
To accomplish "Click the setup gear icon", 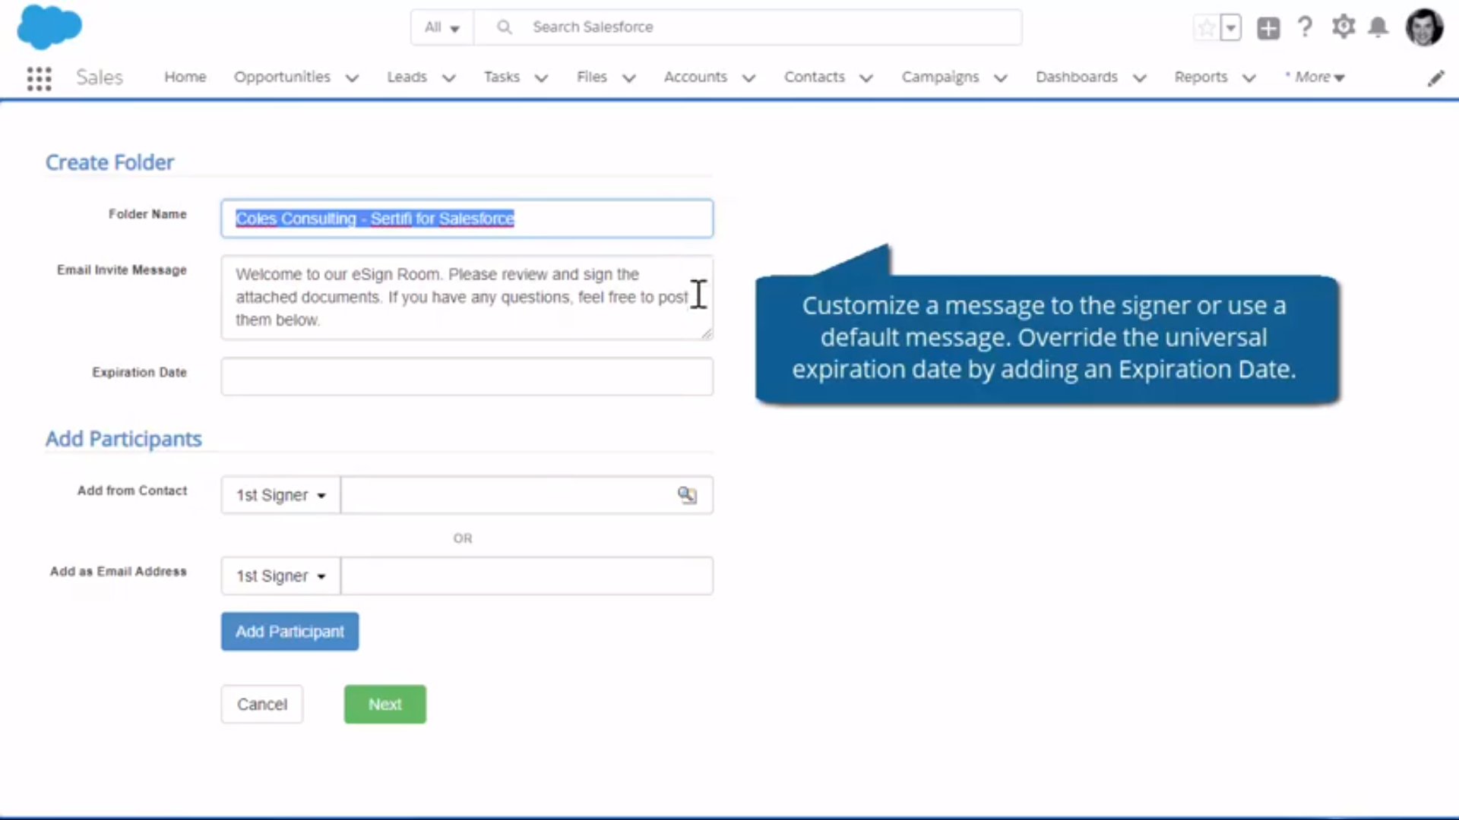I will 1342,27.
